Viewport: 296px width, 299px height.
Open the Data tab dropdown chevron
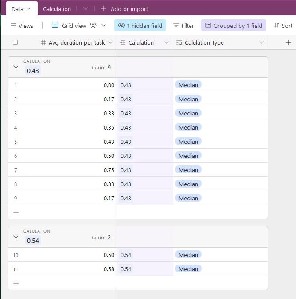(x=29, y=8)
